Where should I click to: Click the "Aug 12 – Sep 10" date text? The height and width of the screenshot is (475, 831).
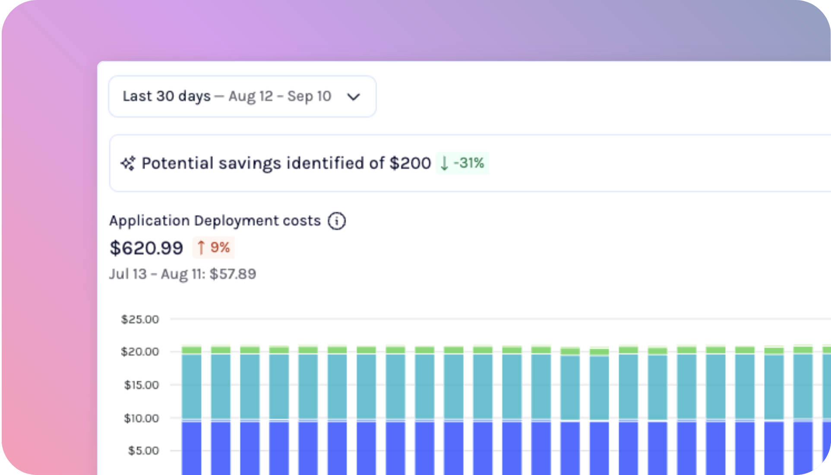tap(280, 96)
